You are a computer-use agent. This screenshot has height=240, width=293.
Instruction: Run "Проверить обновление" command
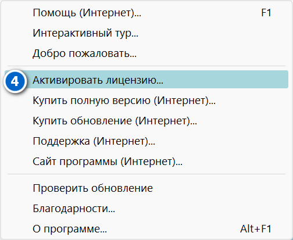coord(146,188)
